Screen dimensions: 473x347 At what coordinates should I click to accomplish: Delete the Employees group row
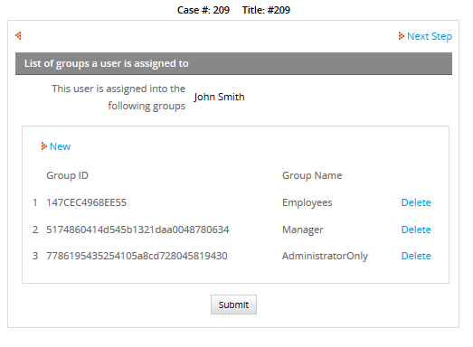click(416, 202)
